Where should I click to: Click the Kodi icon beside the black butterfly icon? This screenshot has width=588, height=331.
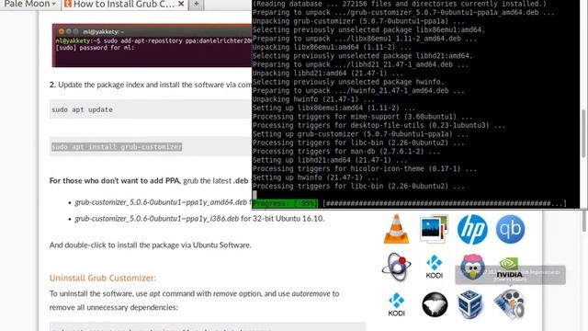pos(396,304)
